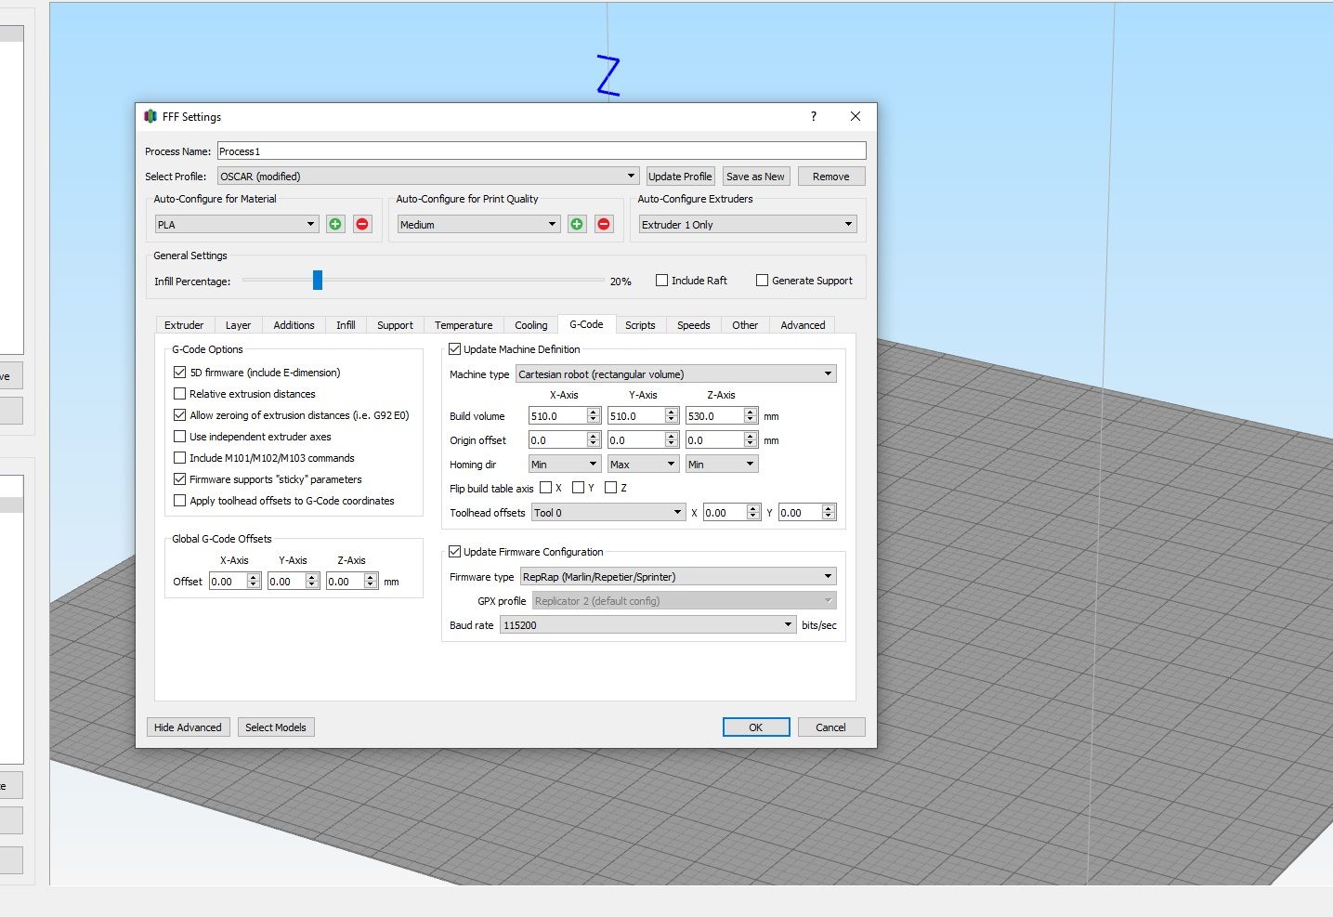Flip build table X axis checkbox
The height and width of the screenshot is (917, 1333).
(x=546, y=487)
